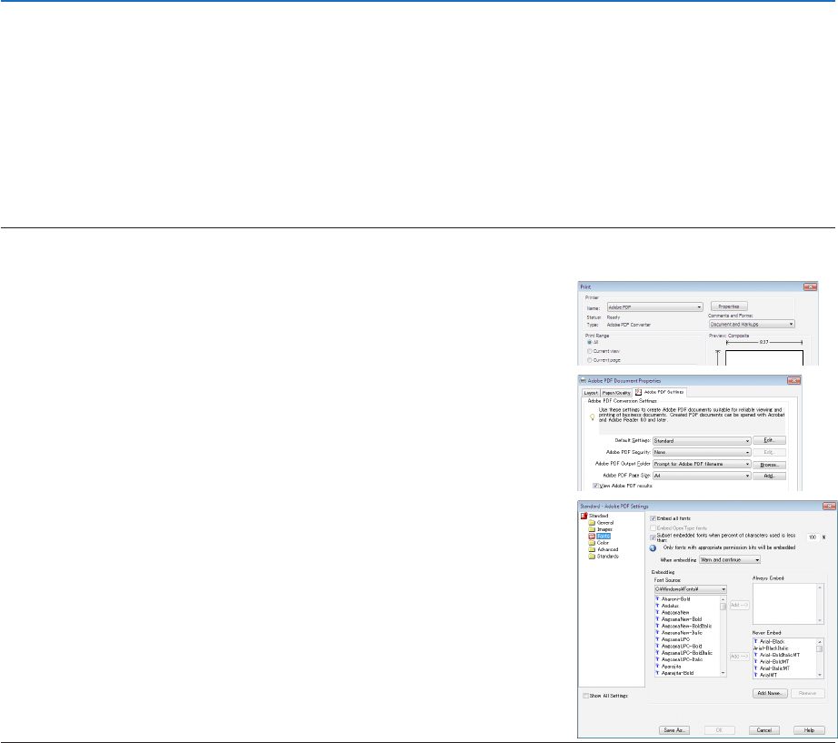Select the Images folder icon
This screenshot has width=838, height=743.
point(592,529)
